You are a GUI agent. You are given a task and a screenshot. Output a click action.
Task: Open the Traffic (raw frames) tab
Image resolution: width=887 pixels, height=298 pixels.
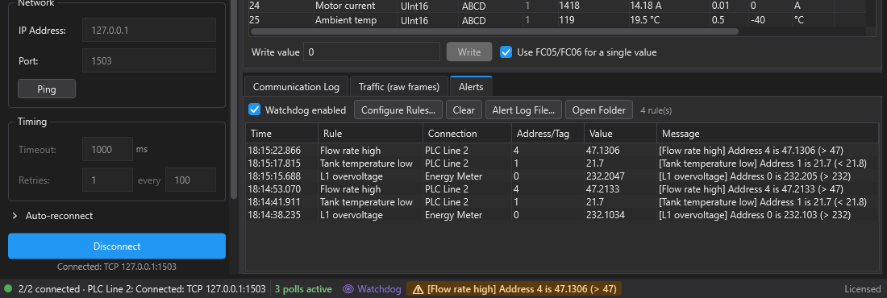[x=399, y=86]
